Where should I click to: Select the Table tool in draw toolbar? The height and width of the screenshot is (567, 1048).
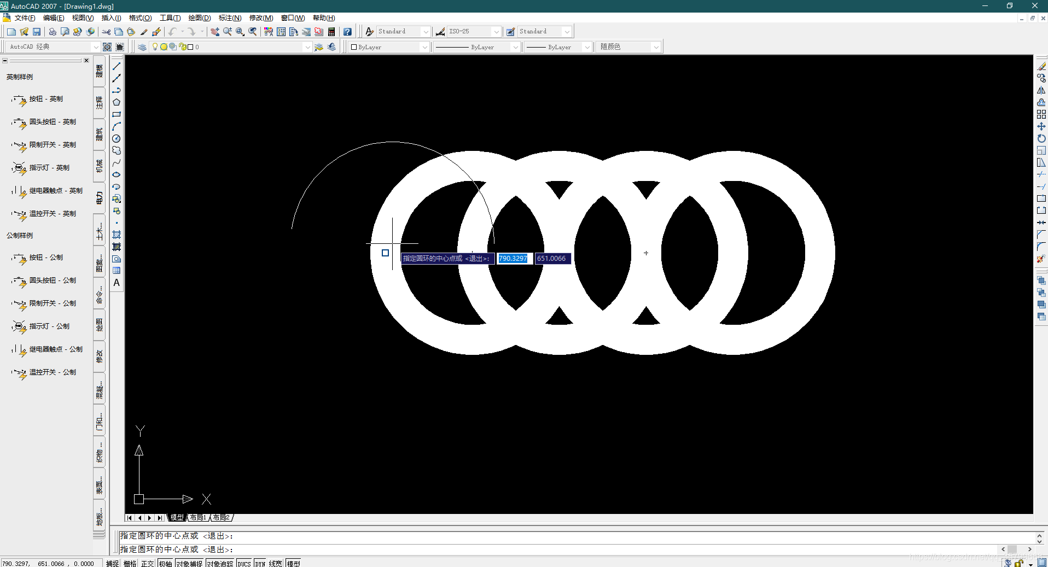[117, 271]
